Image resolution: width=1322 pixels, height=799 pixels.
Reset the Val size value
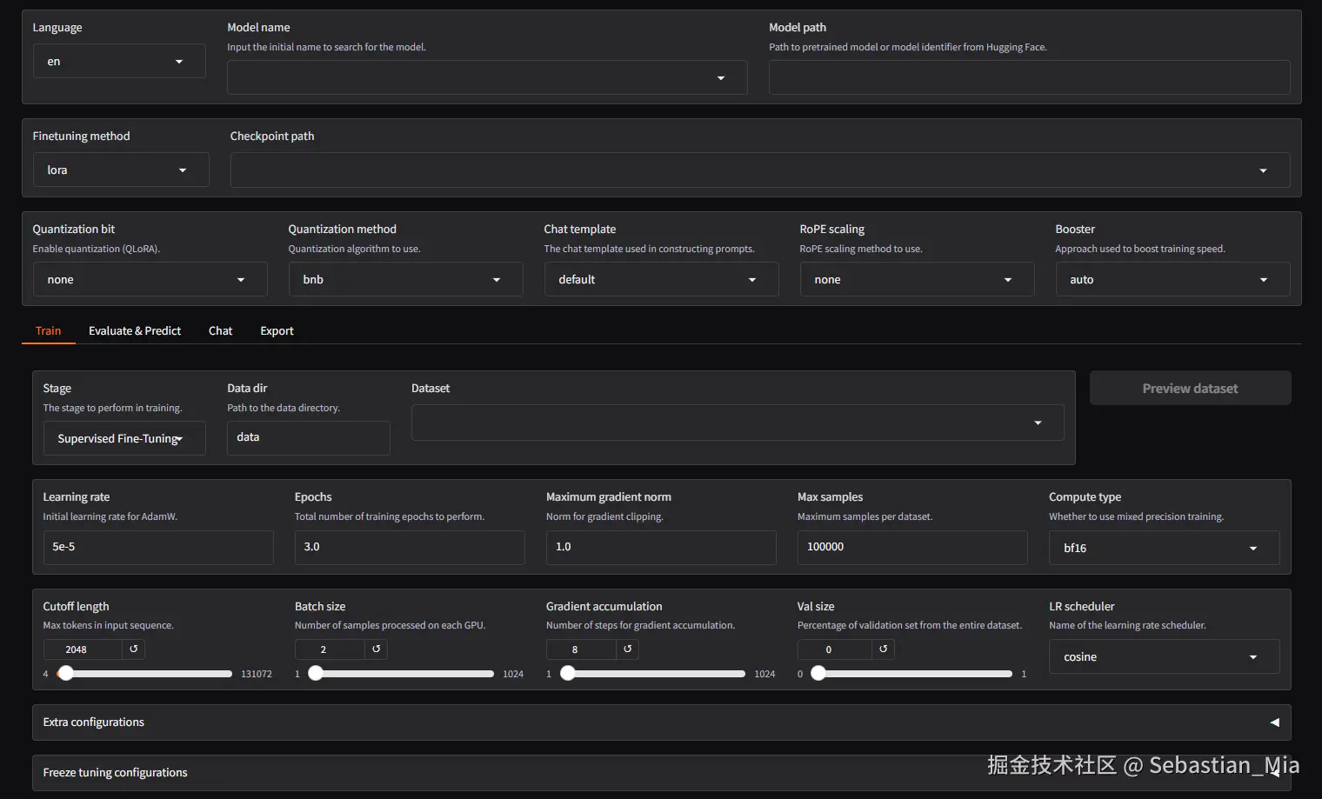tap(884, 649)
